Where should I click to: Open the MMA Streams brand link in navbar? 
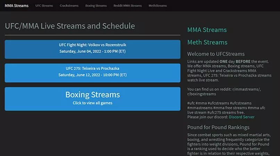coord(16,6)
